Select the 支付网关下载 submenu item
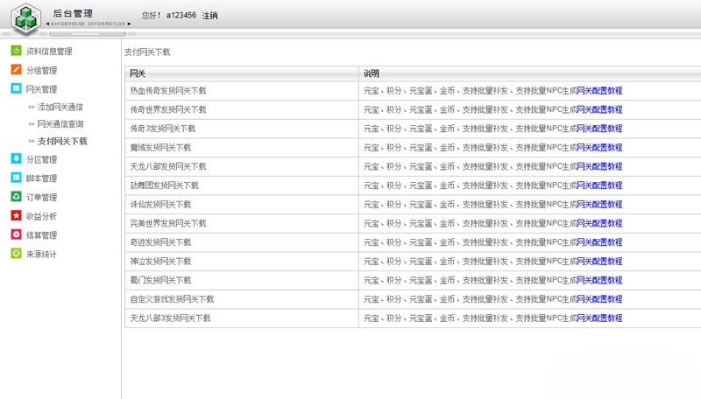The image size is (701, 399). pyautogui.click(x=62, y=141)
